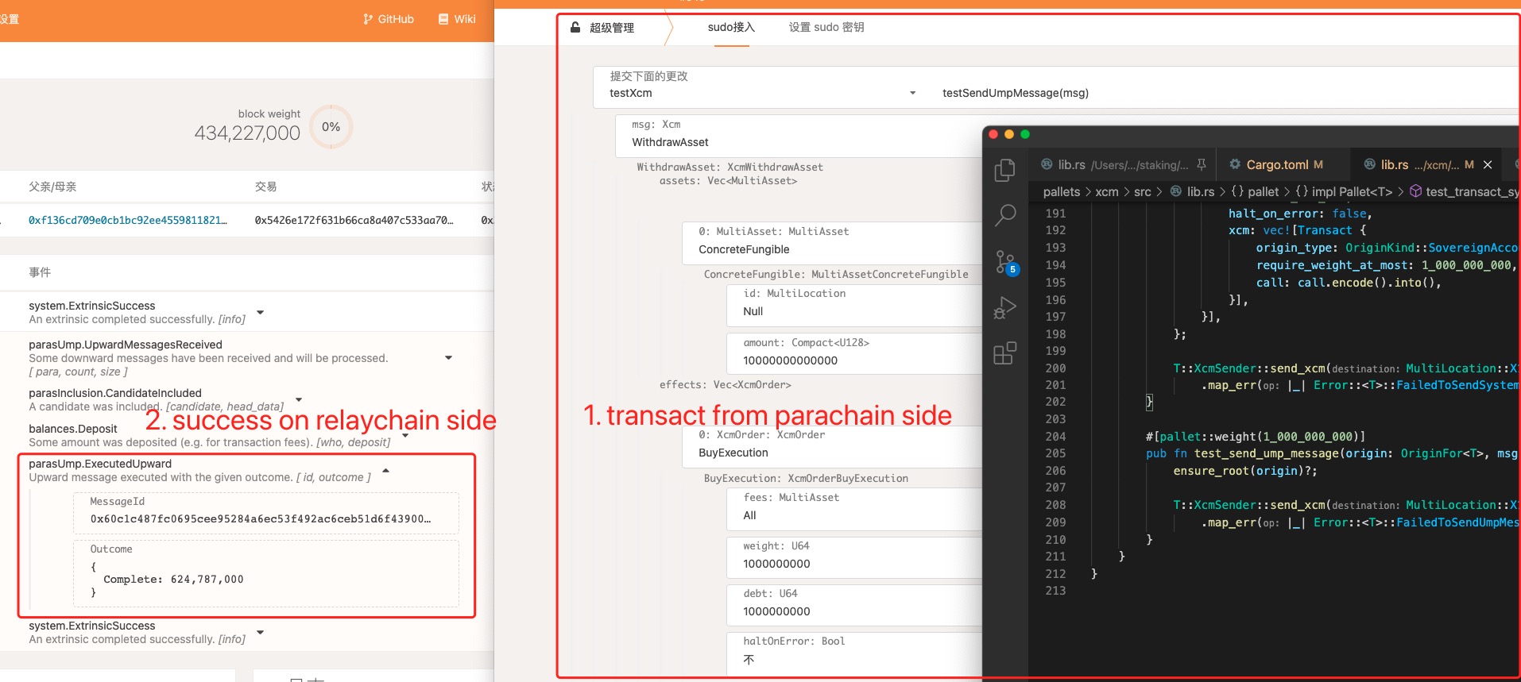1521x682 pixels.
Task: Click line number 204 in editor gutter
Action: [x=1055, y=437]
